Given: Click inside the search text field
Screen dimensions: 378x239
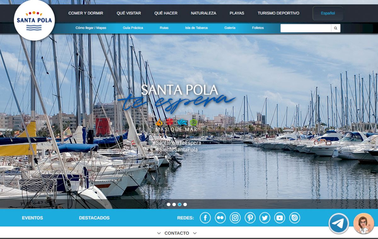Looking at the screenshot, I should (306, 28).
